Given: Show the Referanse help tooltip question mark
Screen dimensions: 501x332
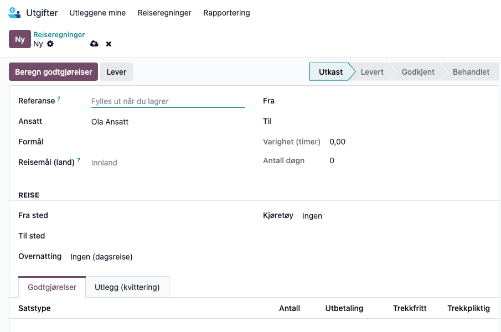Looking at the screenshot, I should (x=59, y=99).
